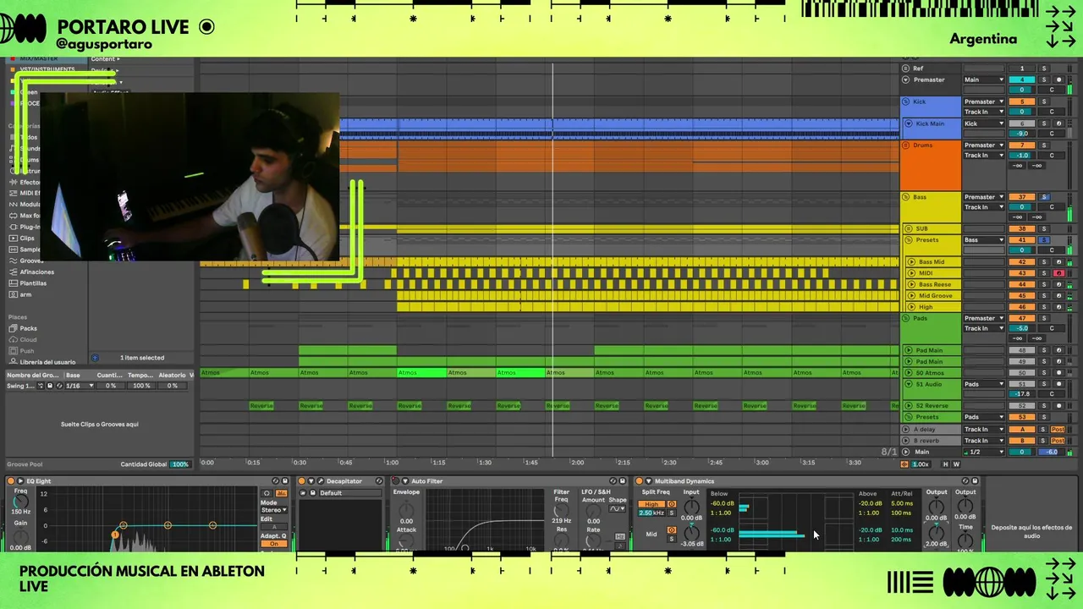Image resolution: width=1083 pixels, height=609 pixels.
Task: Click the Input knob in Multiband Dynamics
Action: [x=691, y=507]
